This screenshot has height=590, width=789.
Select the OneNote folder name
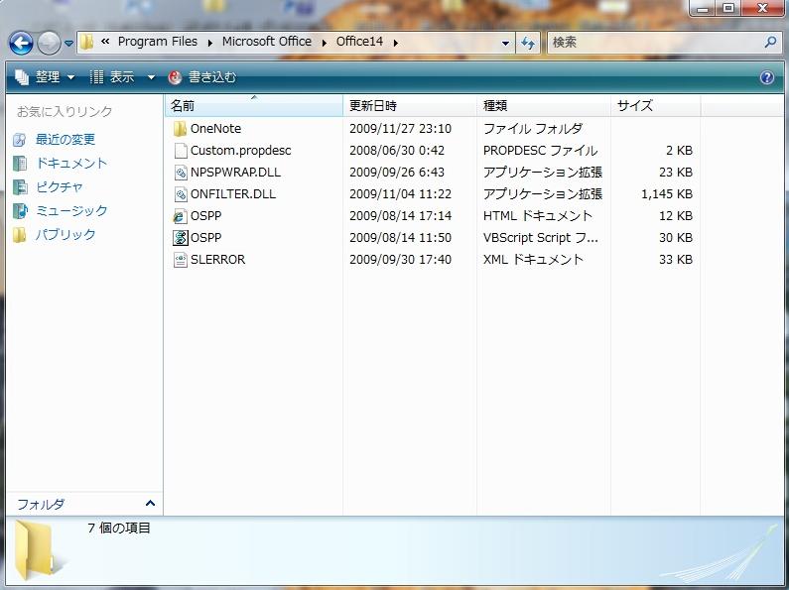coord(216,129)
